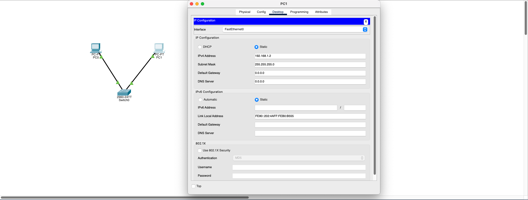Select the PC0 computer icon
The width and height of the screenshot is (528, 200).
pyautogui.click(x=96, y=48)
